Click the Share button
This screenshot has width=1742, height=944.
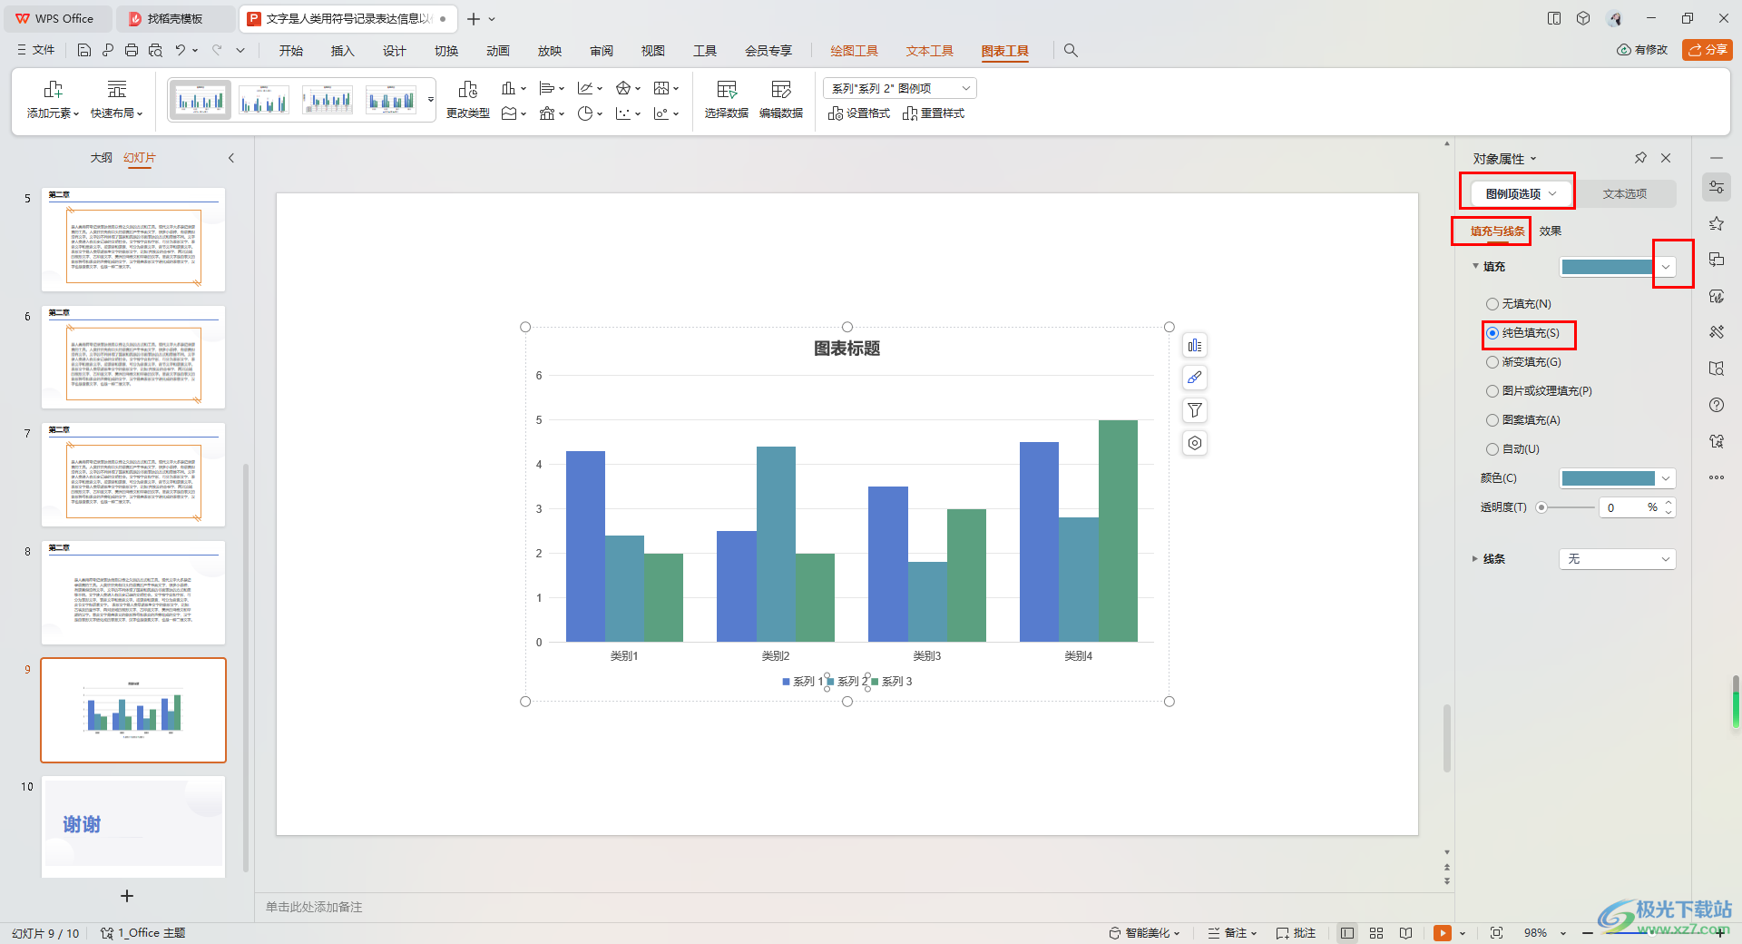click(1708, 50)
